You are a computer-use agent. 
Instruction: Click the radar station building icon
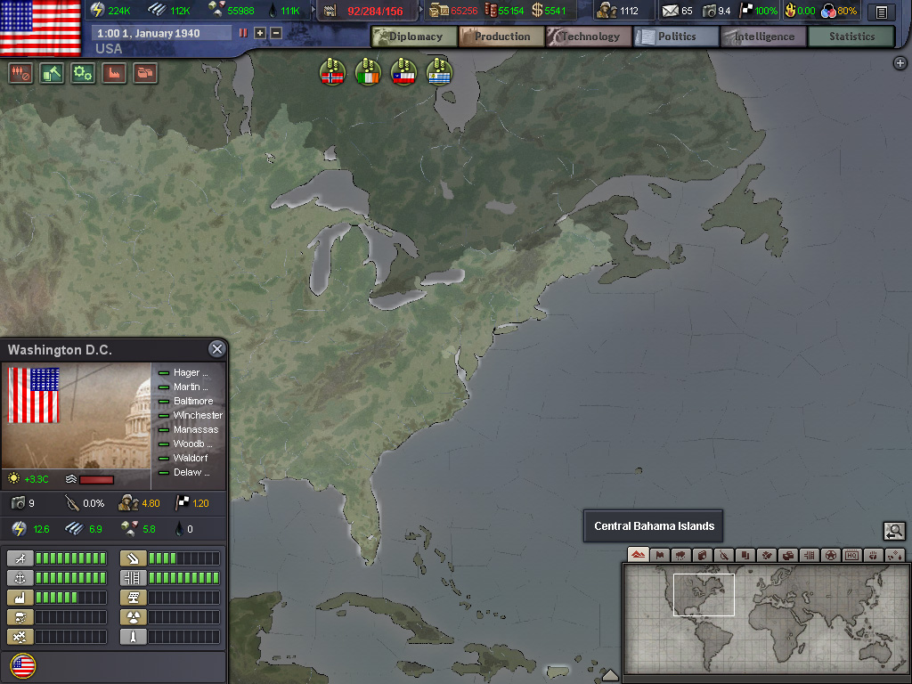click(x=134, y=598)
